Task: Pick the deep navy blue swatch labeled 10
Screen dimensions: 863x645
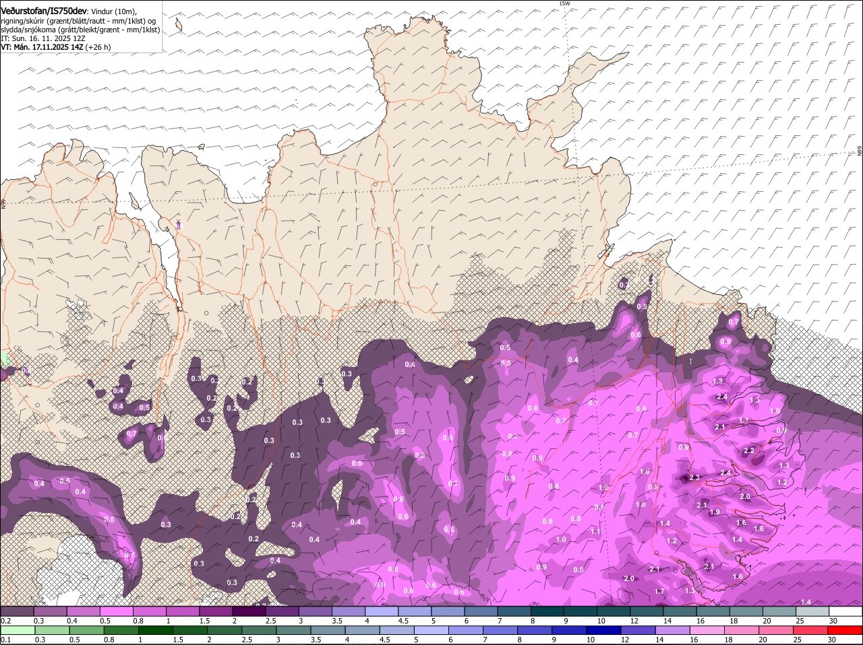Action: [604, 630]
